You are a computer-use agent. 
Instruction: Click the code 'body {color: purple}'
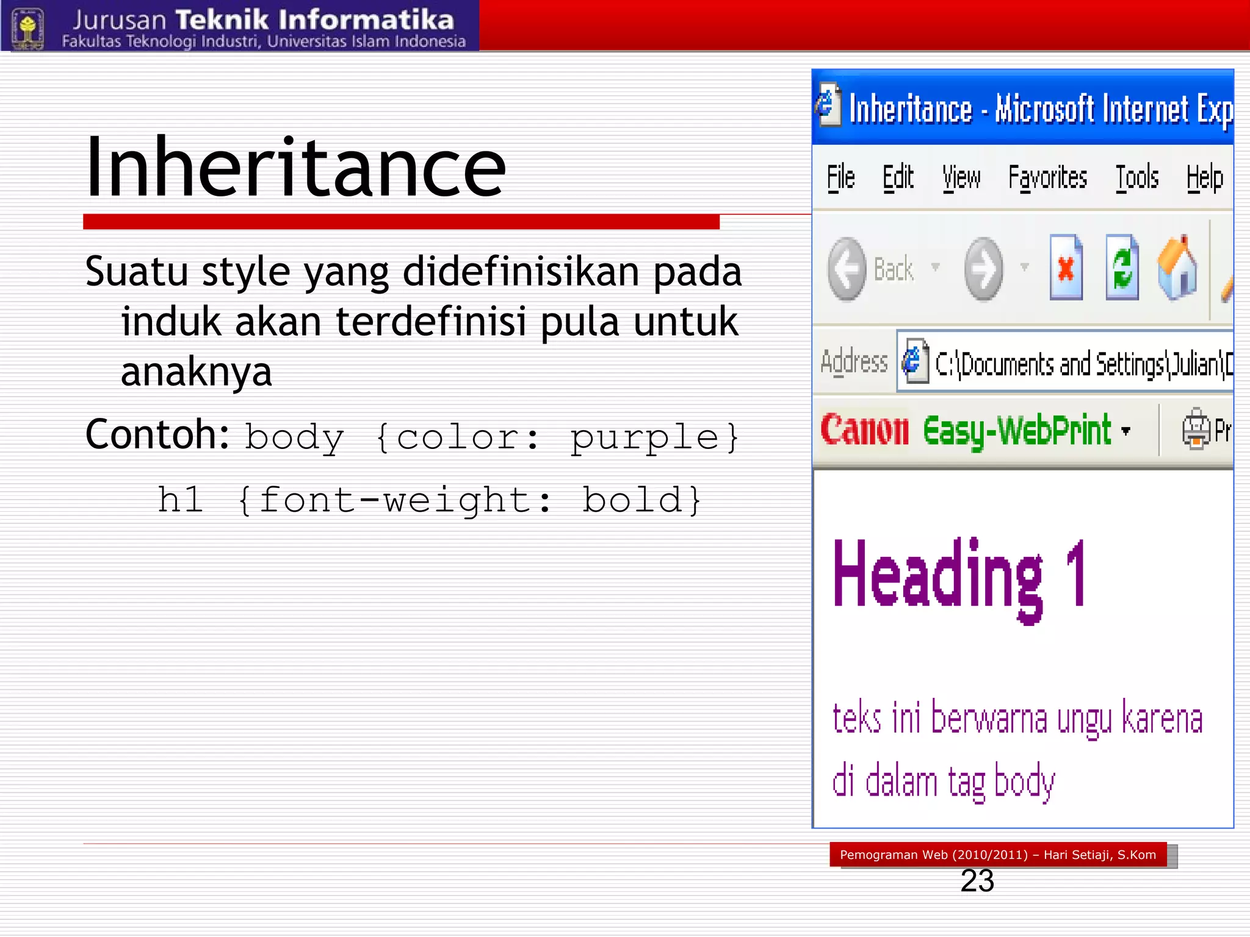(492, 437)
